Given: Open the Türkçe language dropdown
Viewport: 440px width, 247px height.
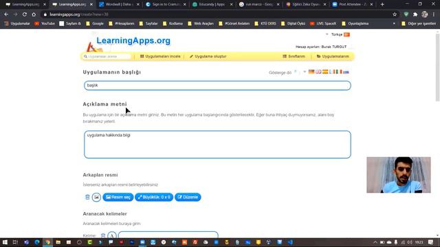Looking at the screenshot, I should coord(336,34).
